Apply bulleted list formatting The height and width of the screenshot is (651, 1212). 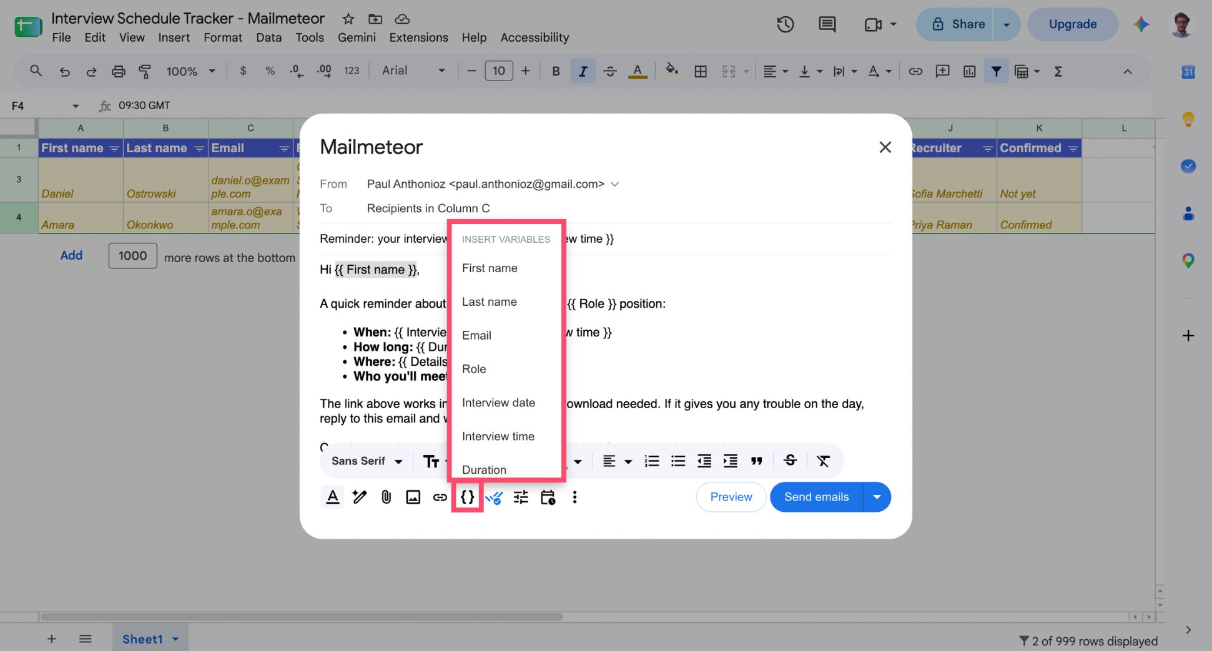[678, 461]
